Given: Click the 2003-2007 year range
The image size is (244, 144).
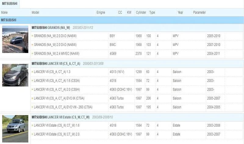Looking at the screenshot, I should (x=214, y=134).
